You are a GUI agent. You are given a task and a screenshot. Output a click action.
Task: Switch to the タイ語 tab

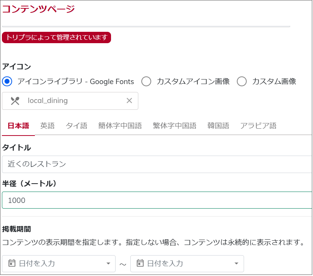click(77, 126)
